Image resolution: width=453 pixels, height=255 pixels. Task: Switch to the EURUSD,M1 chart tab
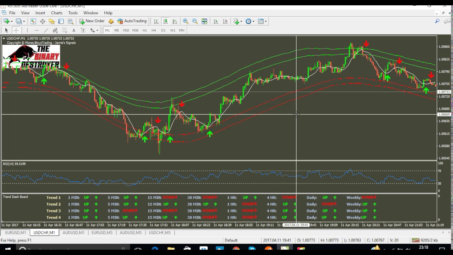(x=16, y=233)
